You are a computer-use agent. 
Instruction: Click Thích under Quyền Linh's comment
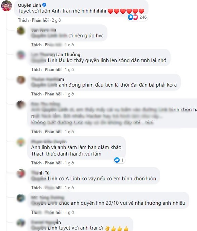[x=23, y=20]
